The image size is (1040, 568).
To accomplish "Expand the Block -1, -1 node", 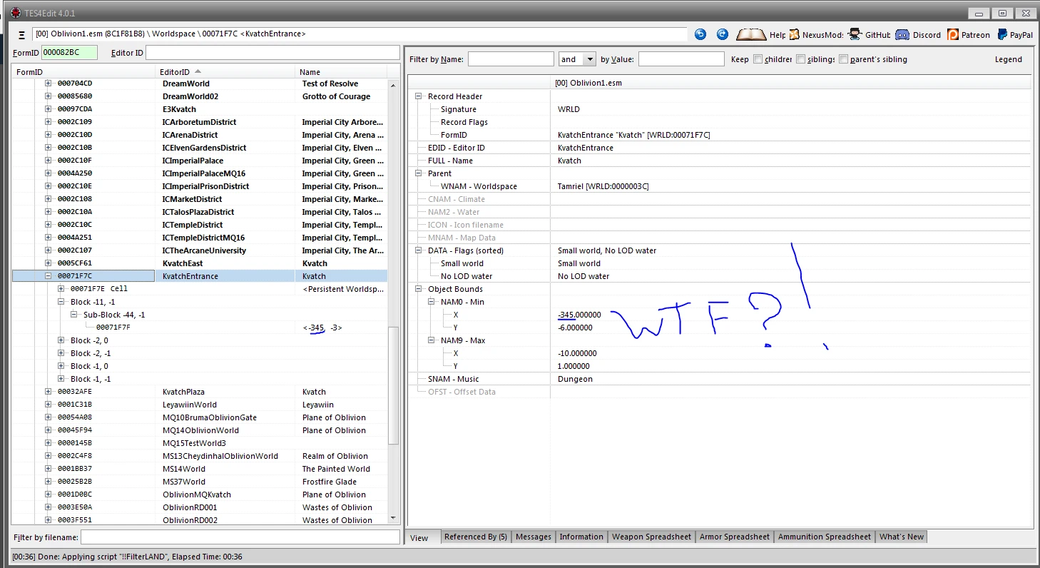I will coord(61,379).
